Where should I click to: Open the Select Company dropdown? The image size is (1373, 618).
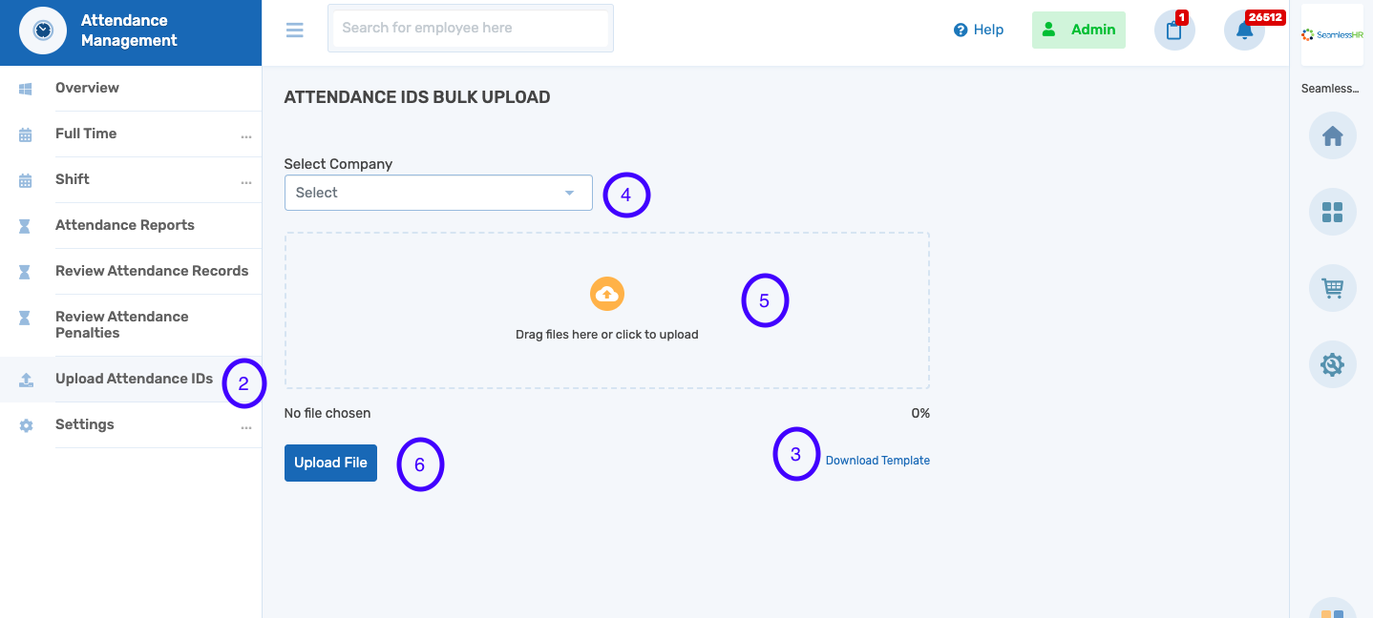point(438,193)
